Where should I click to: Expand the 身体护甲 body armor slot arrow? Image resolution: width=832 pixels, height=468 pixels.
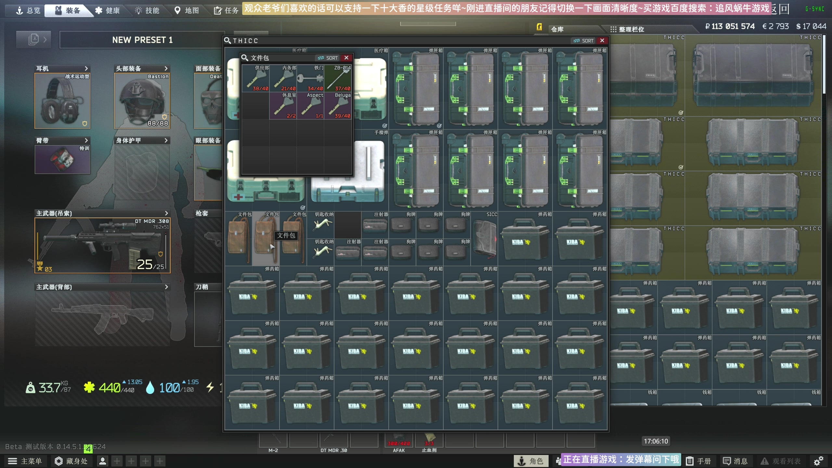(166, 140)
